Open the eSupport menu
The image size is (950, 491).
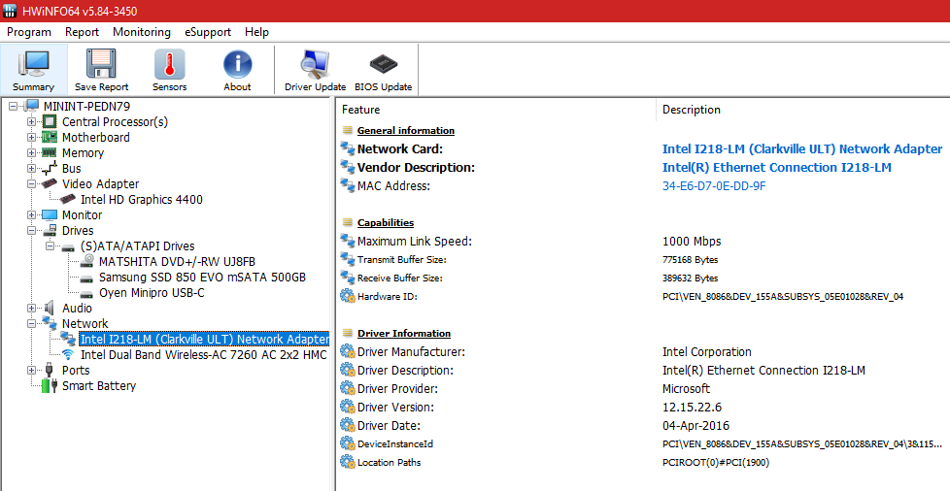(208, 32)
